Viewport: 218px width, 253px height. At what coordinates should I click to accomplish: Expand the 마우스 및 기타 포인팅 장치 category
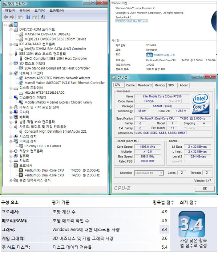pos(11,107)
